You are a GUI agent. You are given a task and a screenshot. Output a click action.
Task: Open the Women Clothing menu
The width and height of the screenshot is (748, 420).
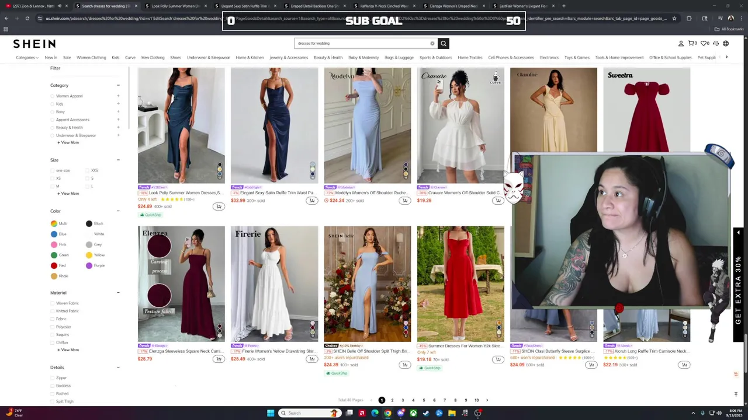coord(91,57)
